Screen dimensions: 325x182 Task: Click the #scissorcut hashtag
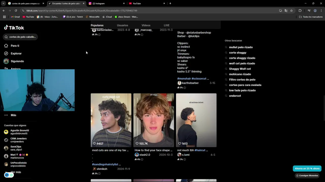coord(199,79)
